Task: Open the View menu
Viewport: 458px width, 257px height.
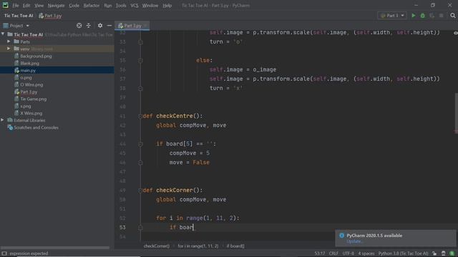Action: click(39, 5)
